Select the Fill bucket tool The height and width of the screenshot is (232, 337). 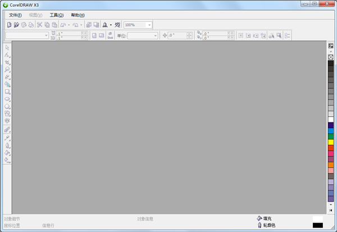pos(7,153)
